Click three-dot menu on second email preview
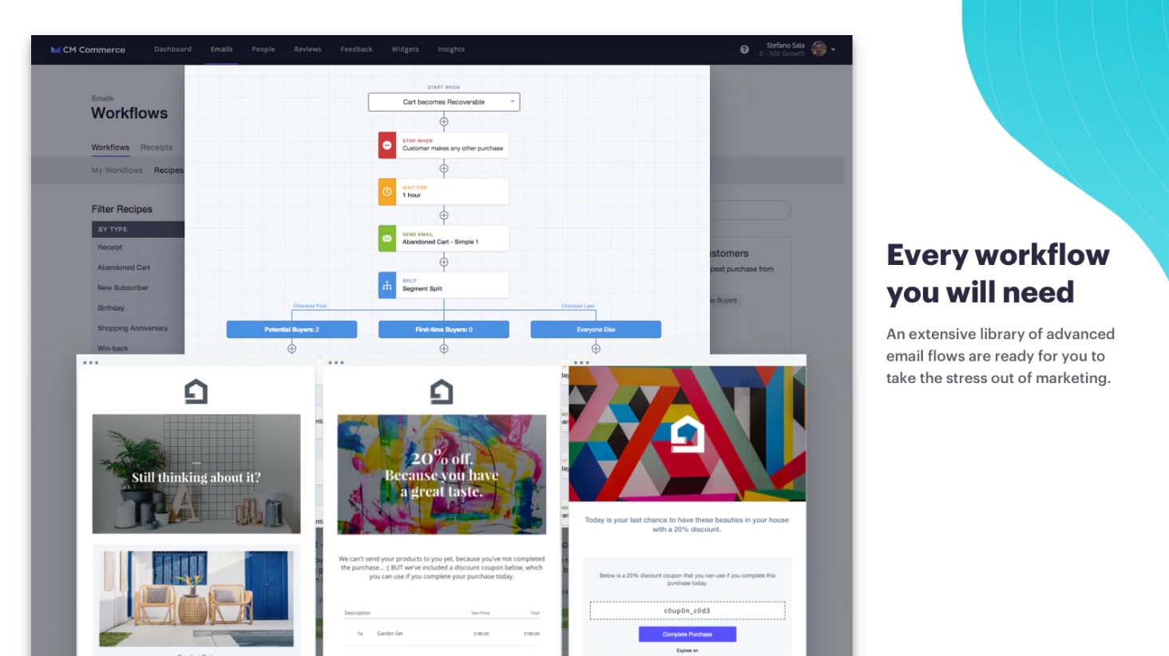This screenshot has height=656, width=1169. pyautogui.click(x=336, y=363)
